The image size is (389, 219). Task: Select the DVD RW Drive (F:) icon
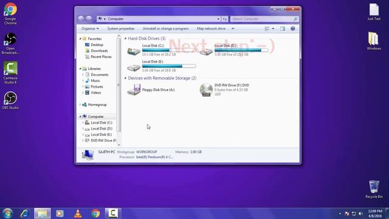tap(206, 89)
